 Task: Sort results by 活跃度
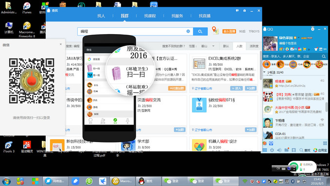pyautogui.click(x=254, y=46)
